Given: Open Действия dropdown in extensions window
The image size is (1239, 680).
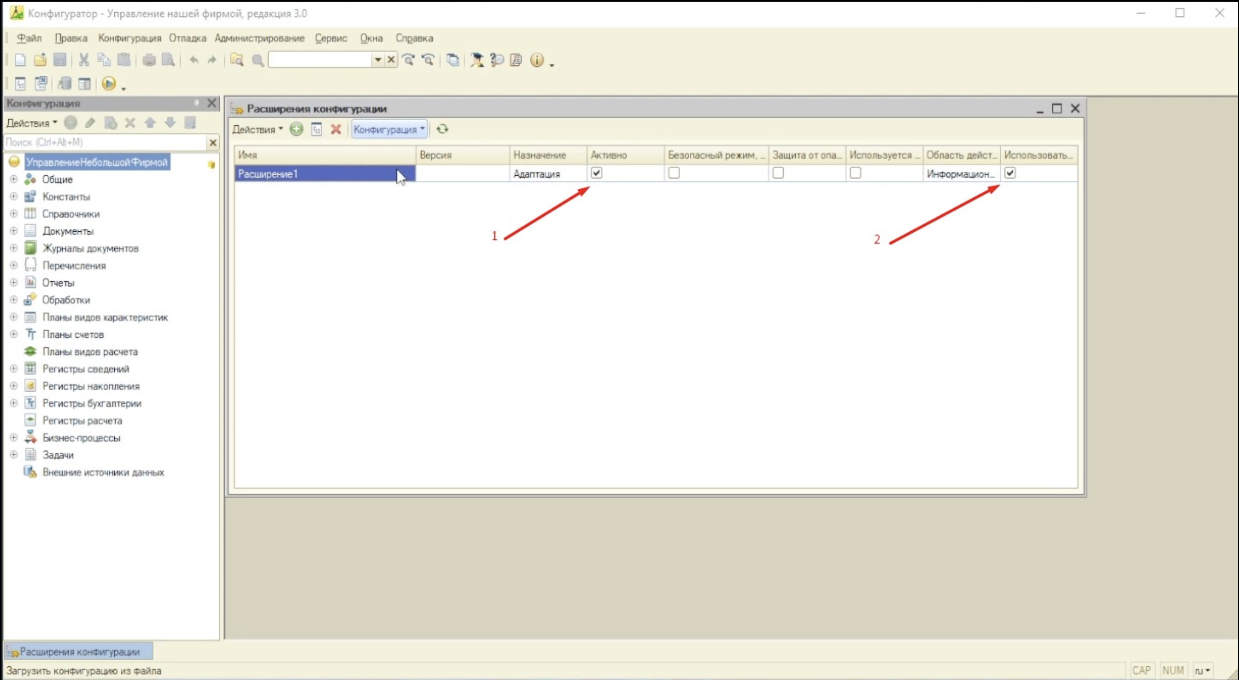Looking at the screenshot, I should coord(258,129).
